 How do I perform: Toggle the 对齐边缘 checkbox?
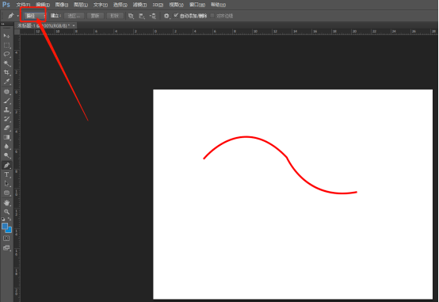coord(212,16)
